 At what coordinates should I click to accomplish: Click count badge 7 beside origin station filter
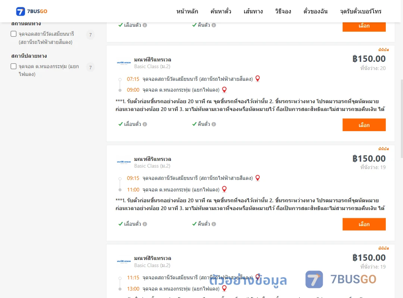pyautogui.click(x=90, y=35)
